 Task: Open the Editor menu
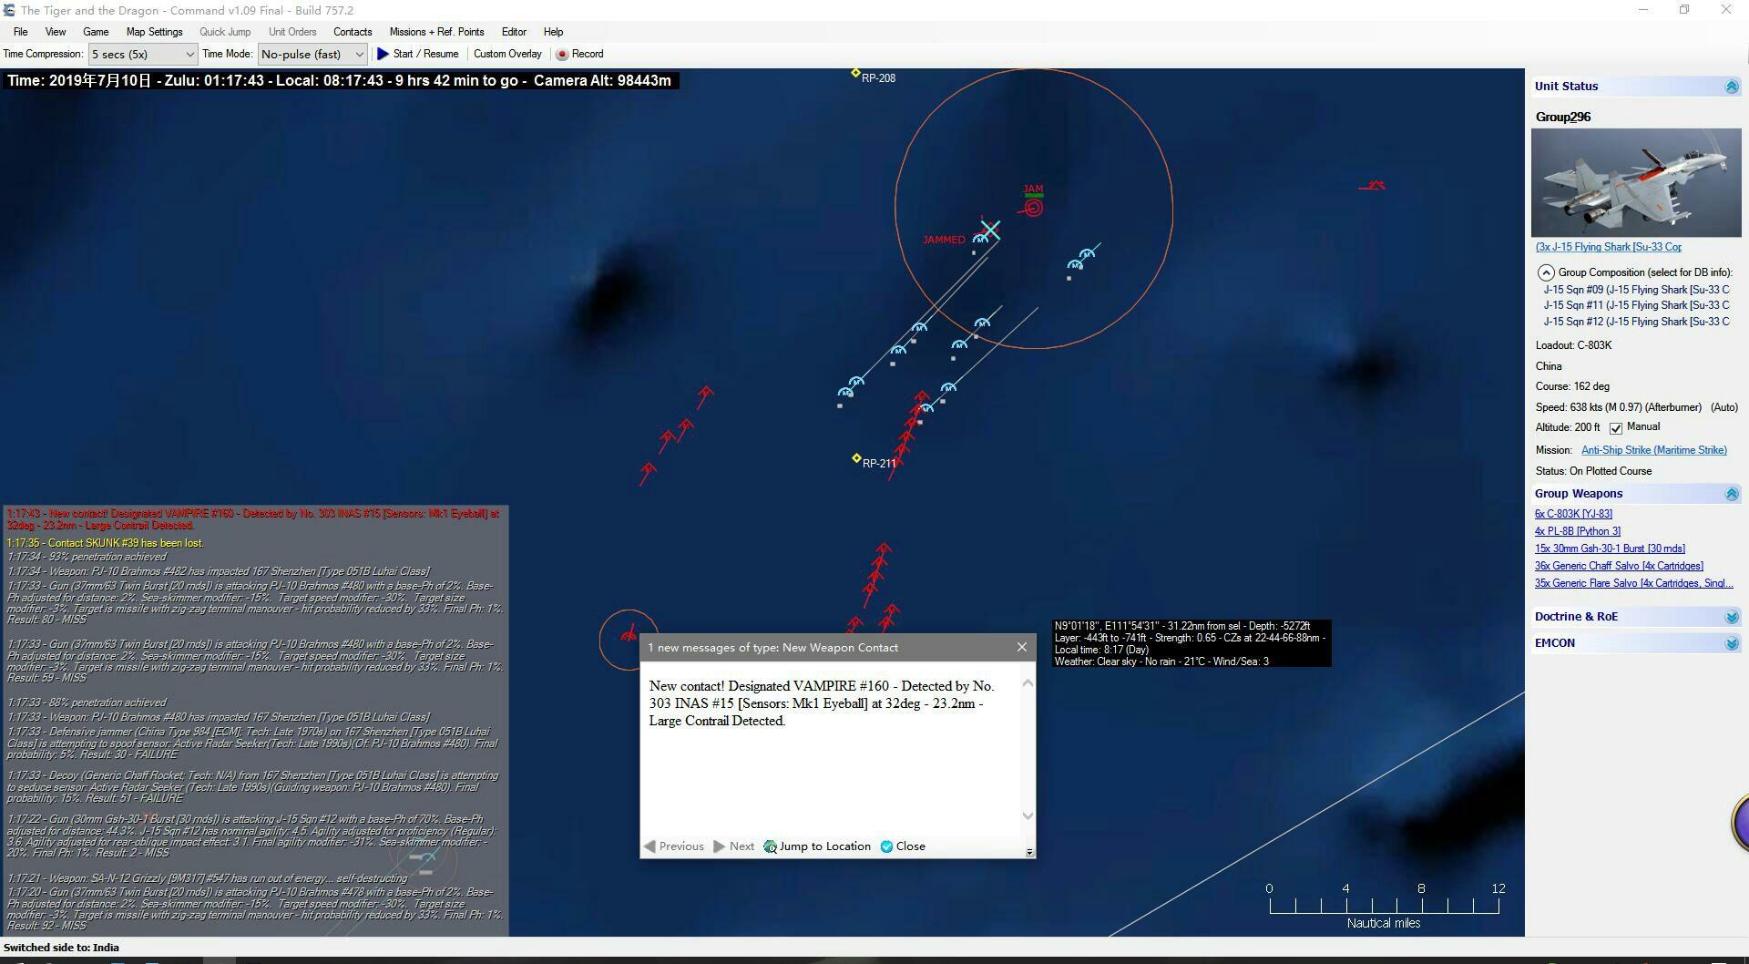(514, 32)
